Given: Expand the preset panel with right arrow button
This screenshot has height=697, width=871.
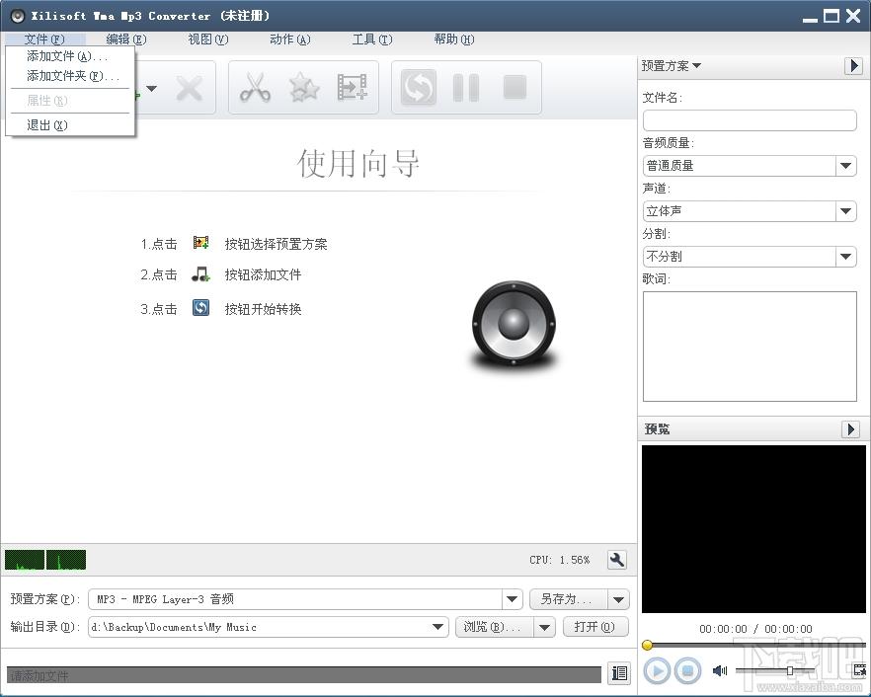Looking at the screenshot, I should [x=854, y=65].
